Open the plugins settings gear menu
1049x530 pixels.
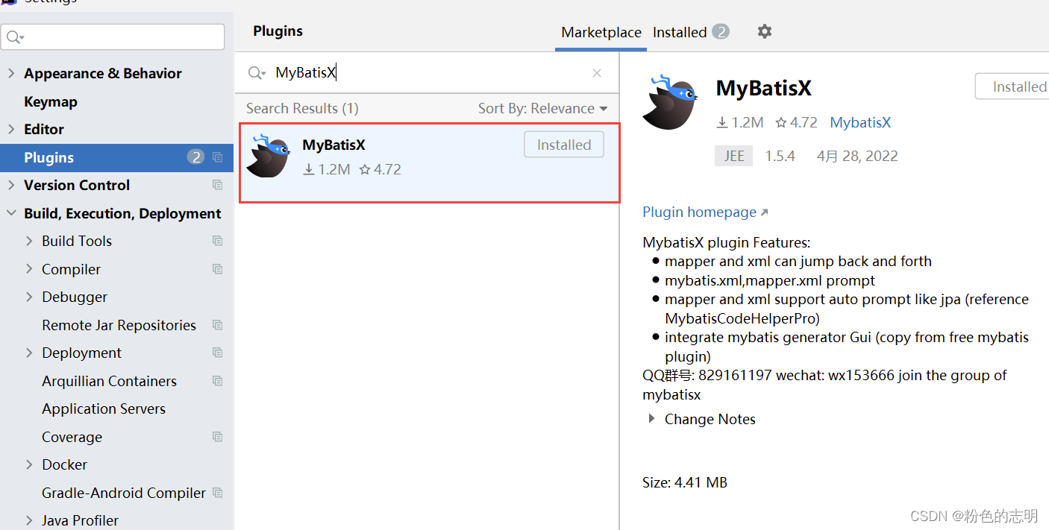pyautogui.click(x=764, y=31)
